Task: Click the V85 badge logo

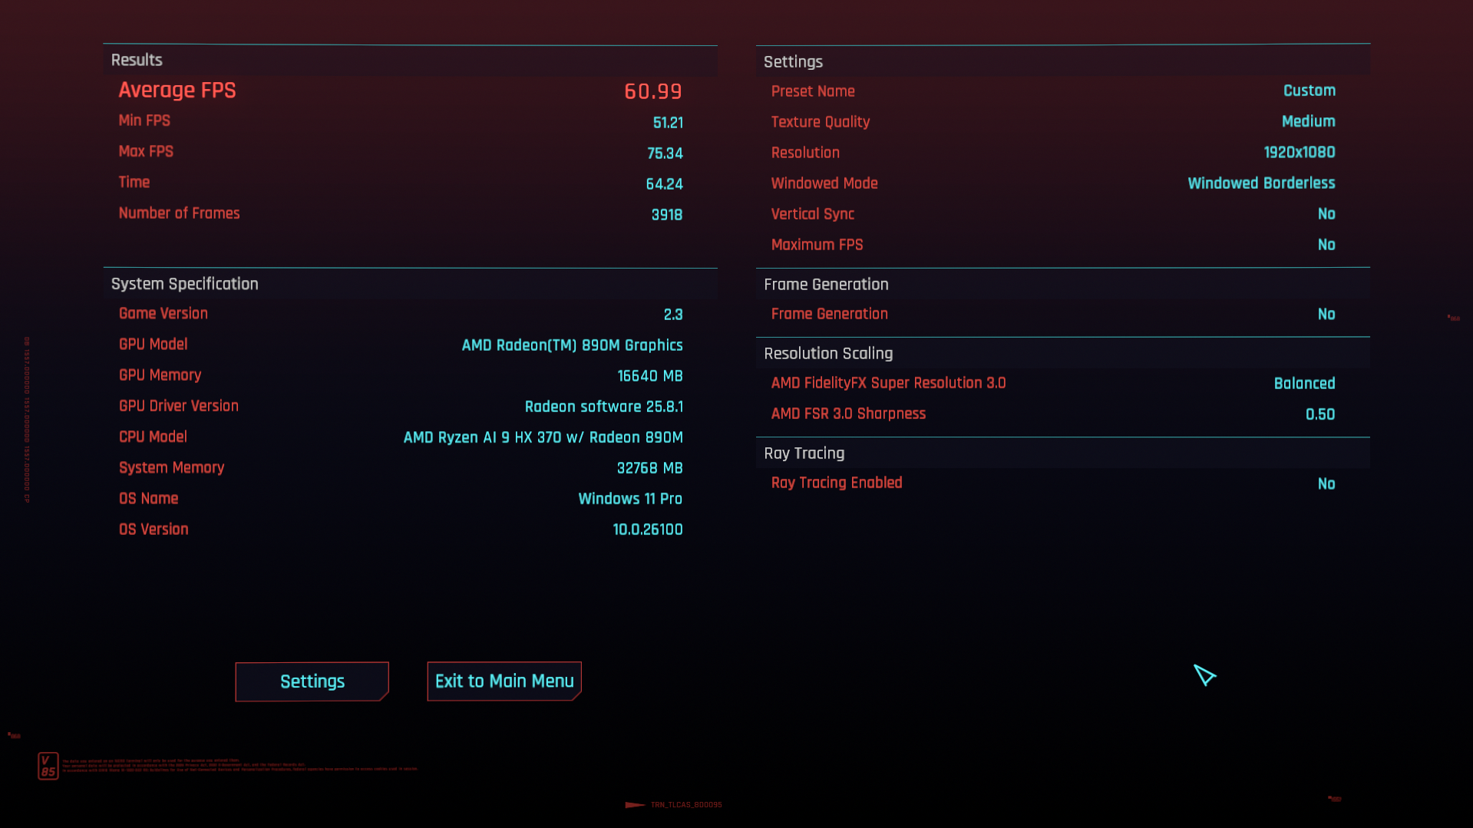Action: click(48, 764)
